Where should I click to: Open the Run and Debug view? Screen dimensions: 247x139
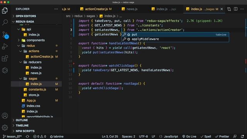5,46
